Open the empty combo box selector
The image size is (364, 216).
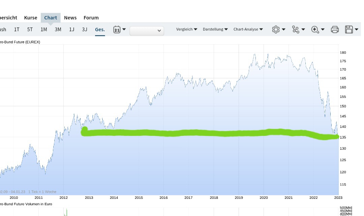(x=147, y=31)
